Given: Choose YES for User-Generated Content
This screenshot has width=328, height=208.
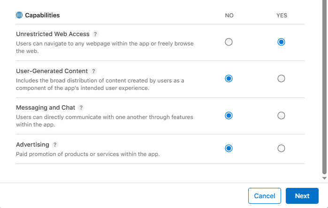Looking at the screenshot, I should coord(281,79).
